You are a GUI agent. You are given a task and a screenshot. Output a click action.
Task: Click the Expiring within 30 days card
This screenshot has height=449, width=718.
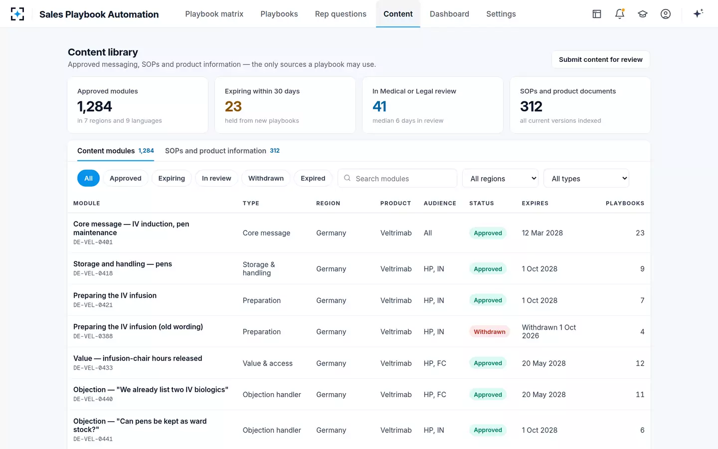(x=285, y=105)
